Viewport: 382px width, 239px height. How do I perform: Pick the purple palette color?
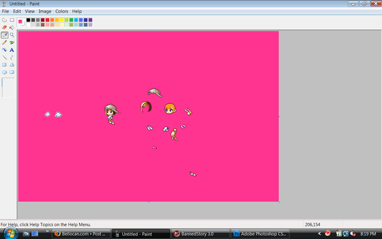point(90,20)
